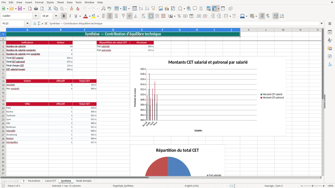Toggle Italic formatting

point(70,16)
